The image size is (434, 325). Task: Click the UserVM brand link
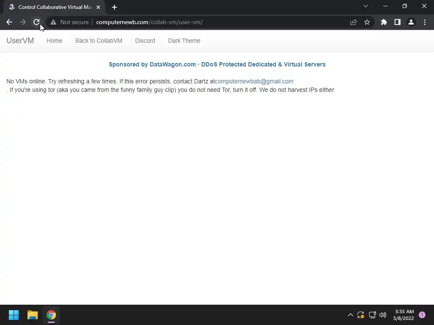20,41
